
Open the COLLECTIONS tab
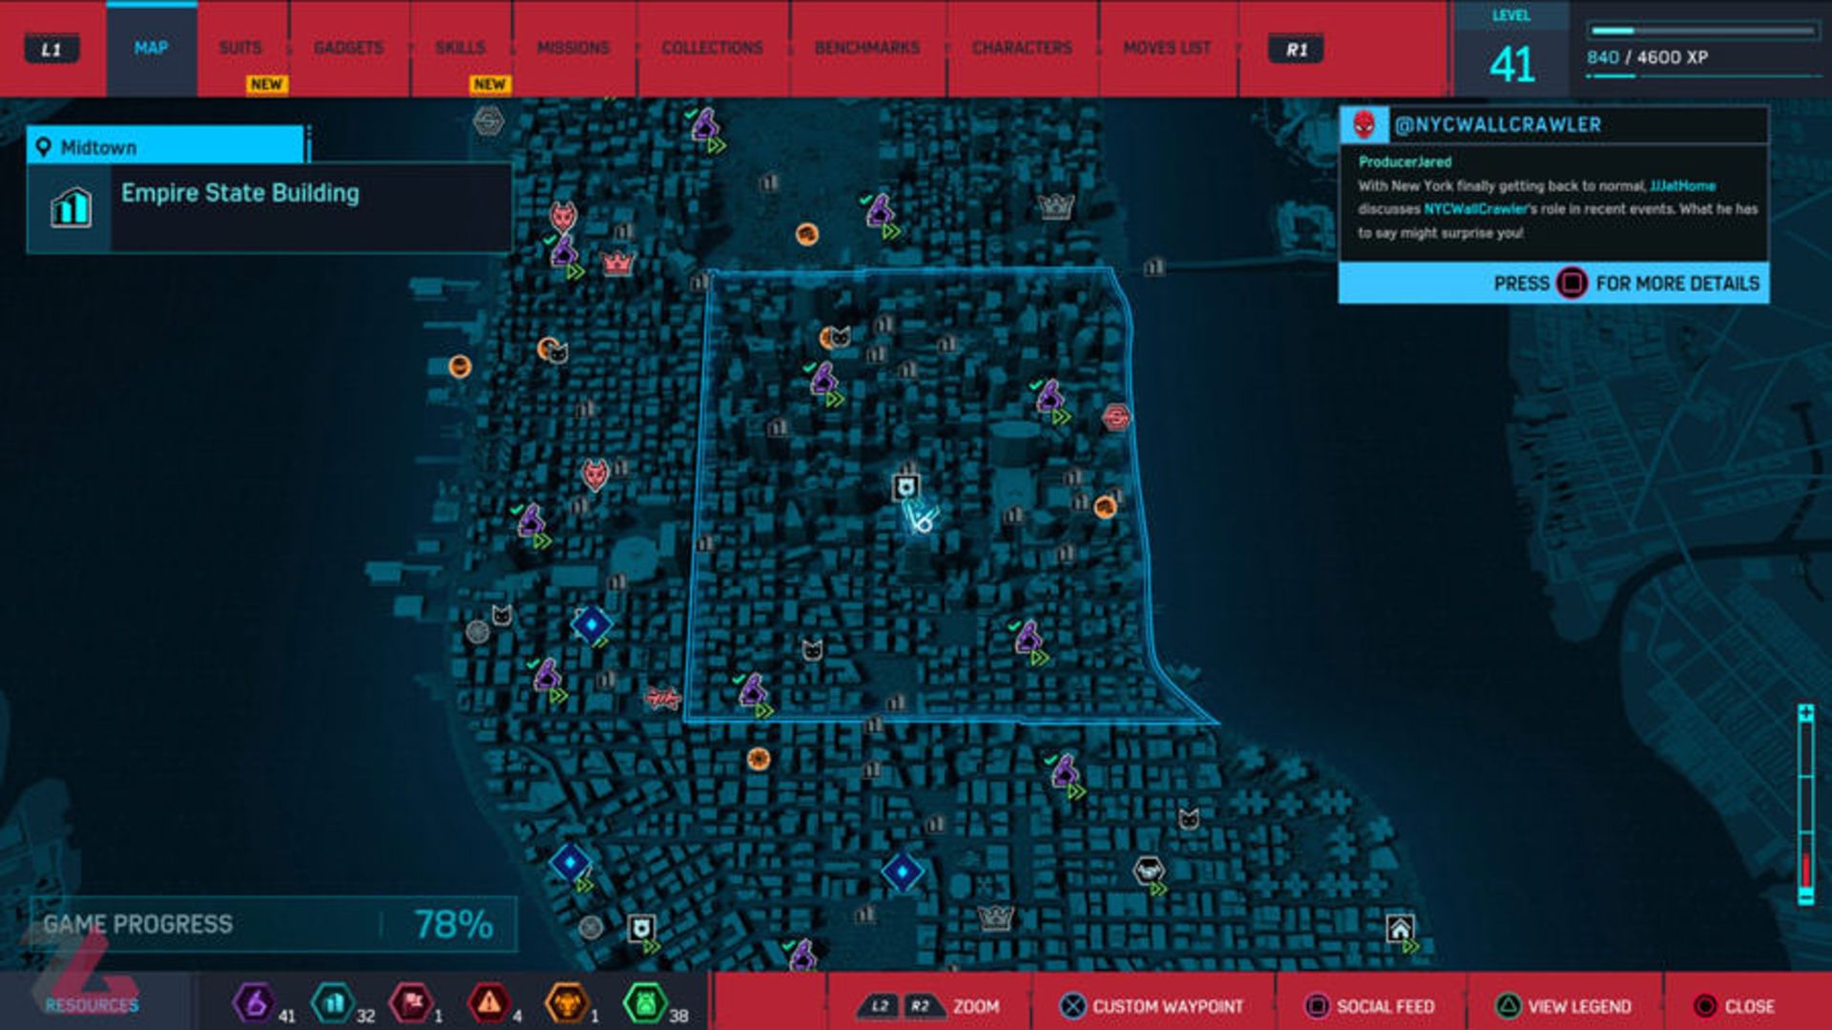click(712, 48)
